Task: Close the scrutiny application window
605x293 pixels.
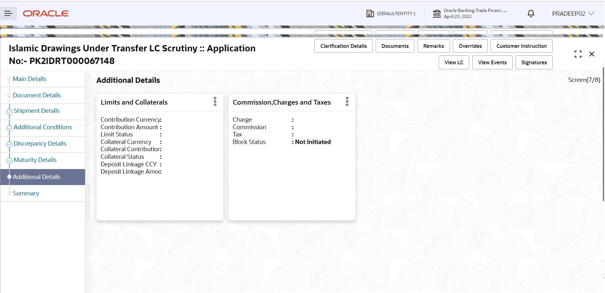Action: tap(592, 54)
